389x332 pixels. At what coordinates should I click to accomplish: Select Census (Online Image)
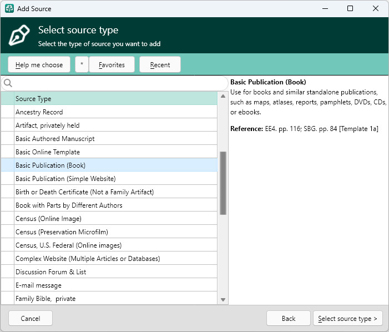(x=109, y=218)
